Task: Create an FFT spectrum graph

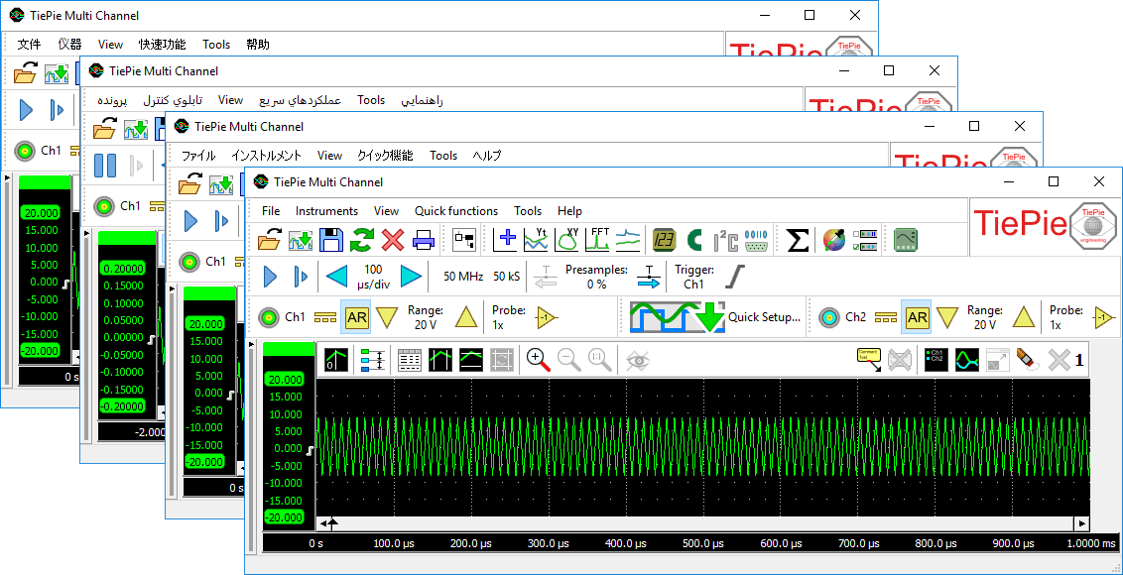Action: [597, 240]
